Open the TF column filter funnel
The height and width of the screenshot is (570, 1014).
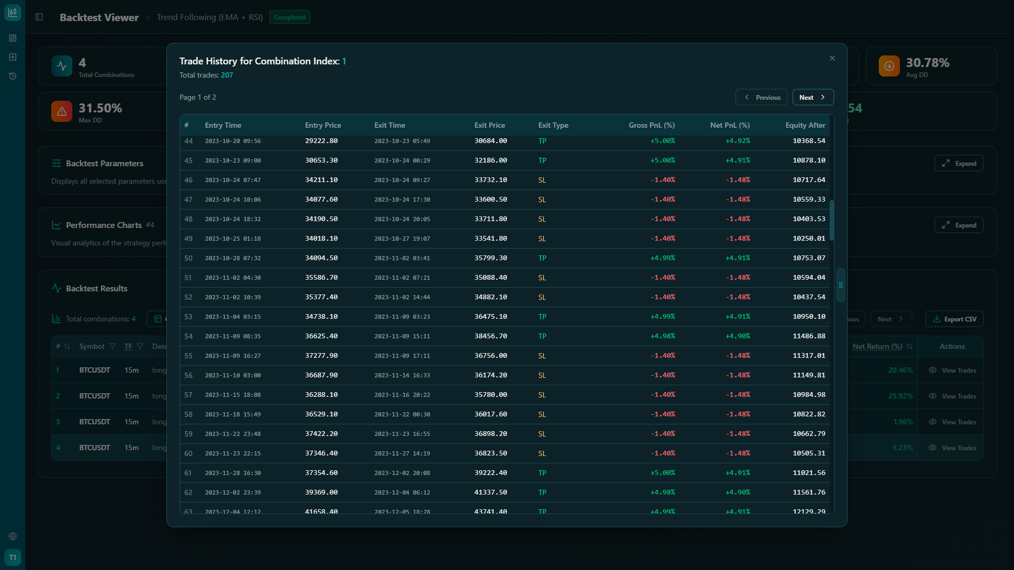(140, 346)
